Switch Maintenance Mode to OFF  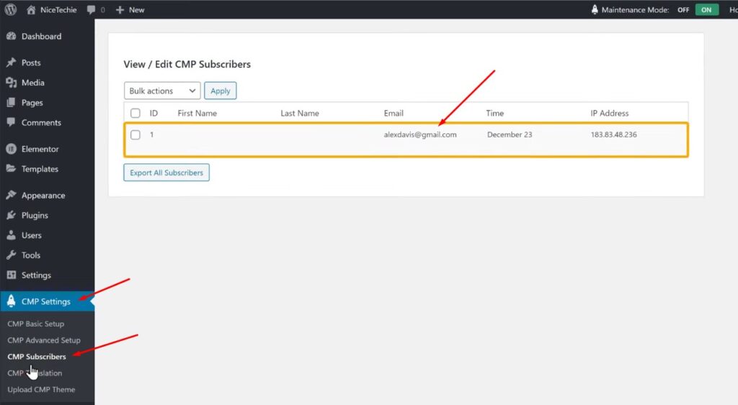(683, 10)
